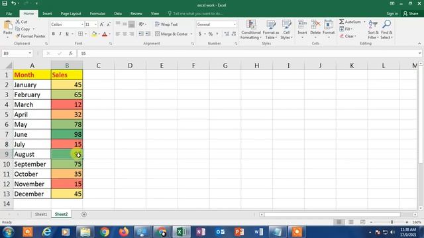The width and height of the screenshot is (424, 238).
Task: Toggle Wrap Text
Action: [166, 24]
